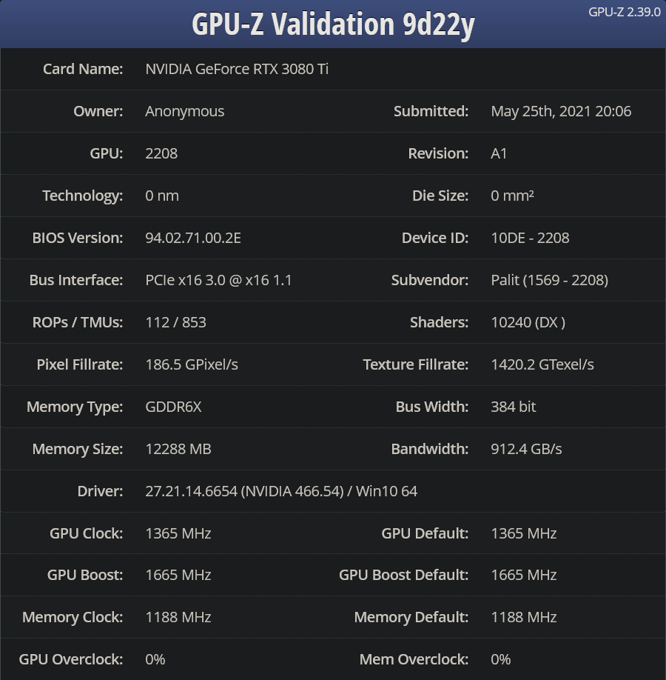666x680 pixels.
Task: Click the Technology value '0 nm'
Action: pos(162,196)
